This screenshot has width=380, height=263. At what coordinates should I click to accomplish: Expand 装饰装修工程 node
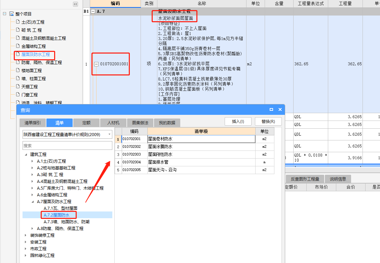coord(26,235)
